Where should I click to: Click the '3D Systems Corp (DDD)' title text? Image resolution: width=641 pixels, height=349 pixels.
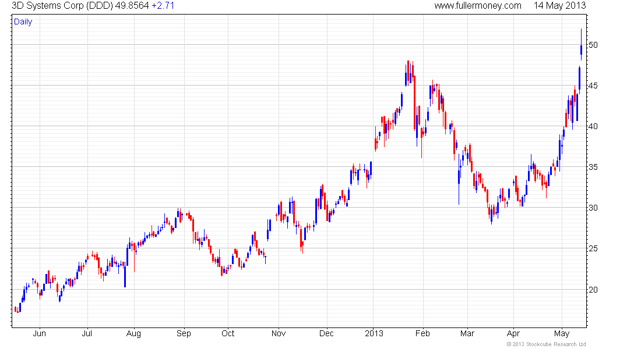62,6
